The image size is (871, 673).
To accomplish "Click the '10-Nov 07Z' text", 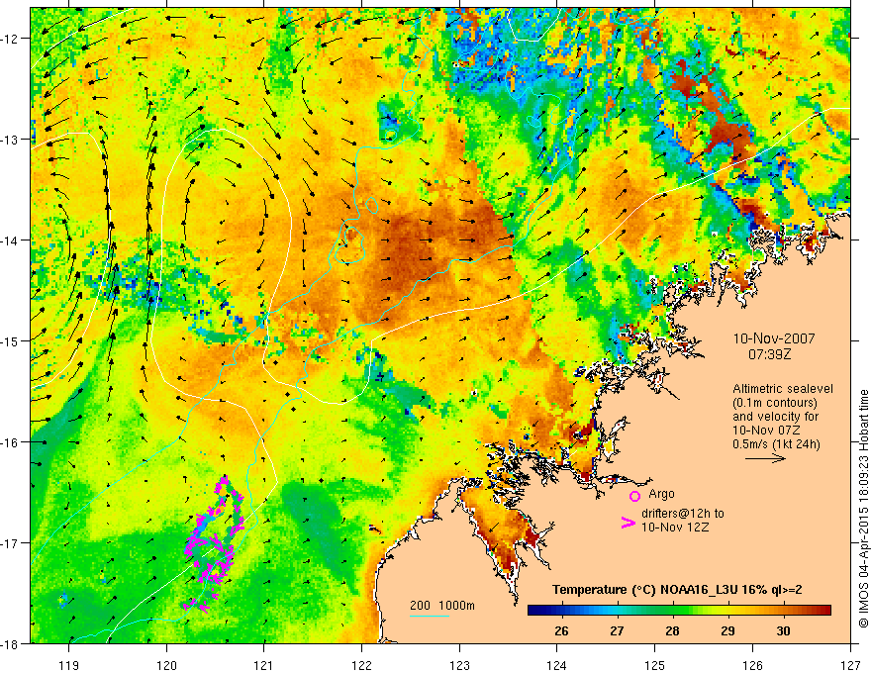I will (766, 431).
